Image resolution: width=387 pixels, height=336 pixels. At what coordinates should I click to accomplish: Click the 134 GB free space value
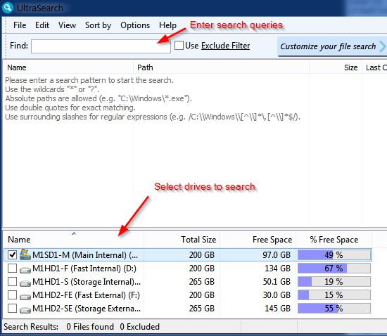tap(278, 269)
